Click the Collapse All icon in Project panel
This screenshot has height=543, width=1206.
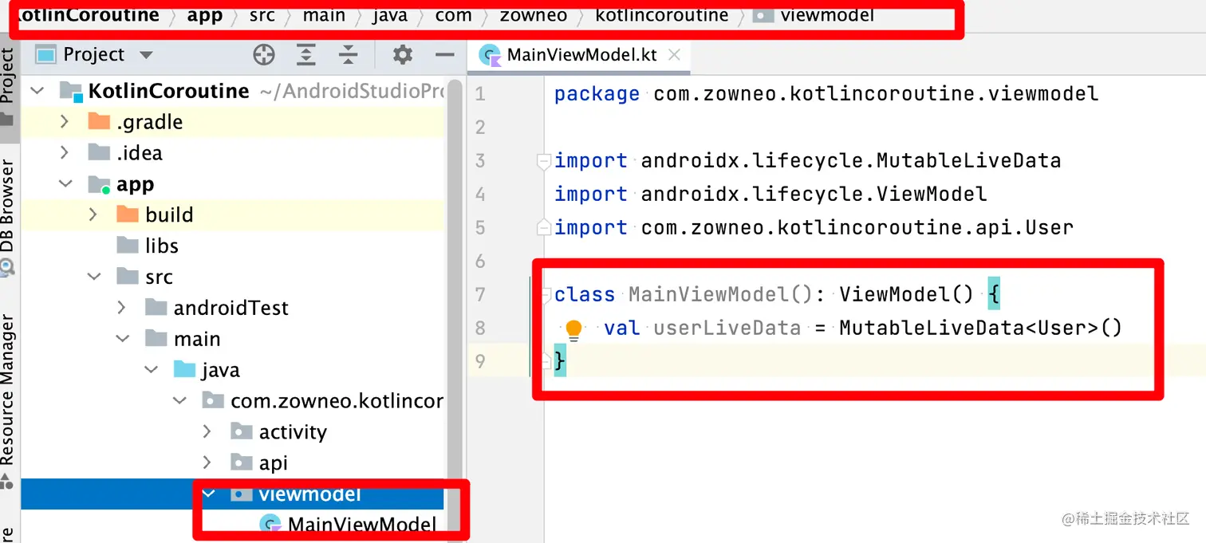[x=348, y=54]
